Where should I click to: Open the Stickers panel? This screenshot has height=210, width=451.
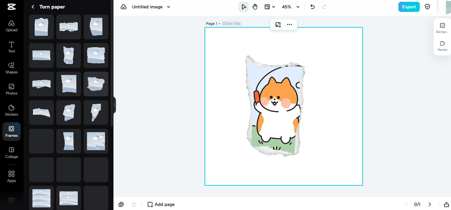coord(12,110)
